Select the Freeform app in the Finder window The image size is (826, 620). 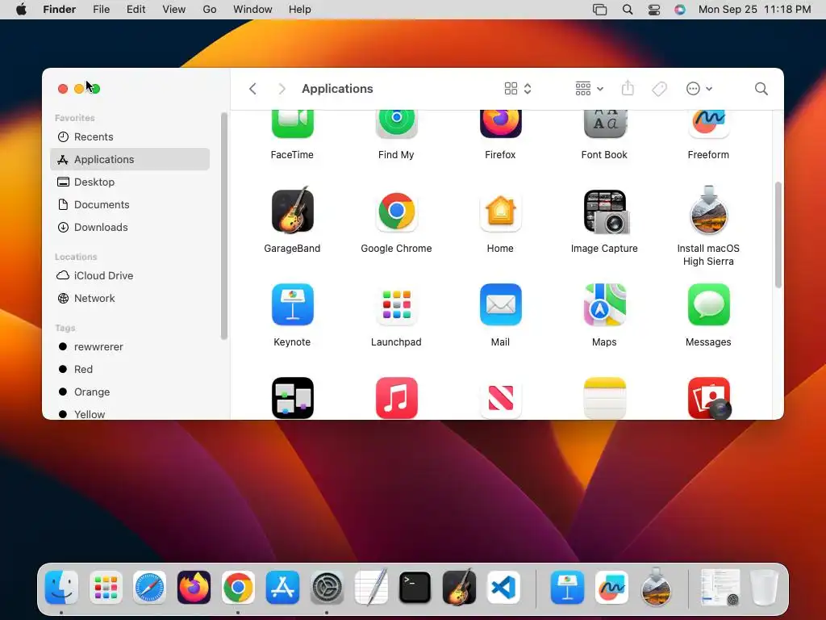[708, 124]
